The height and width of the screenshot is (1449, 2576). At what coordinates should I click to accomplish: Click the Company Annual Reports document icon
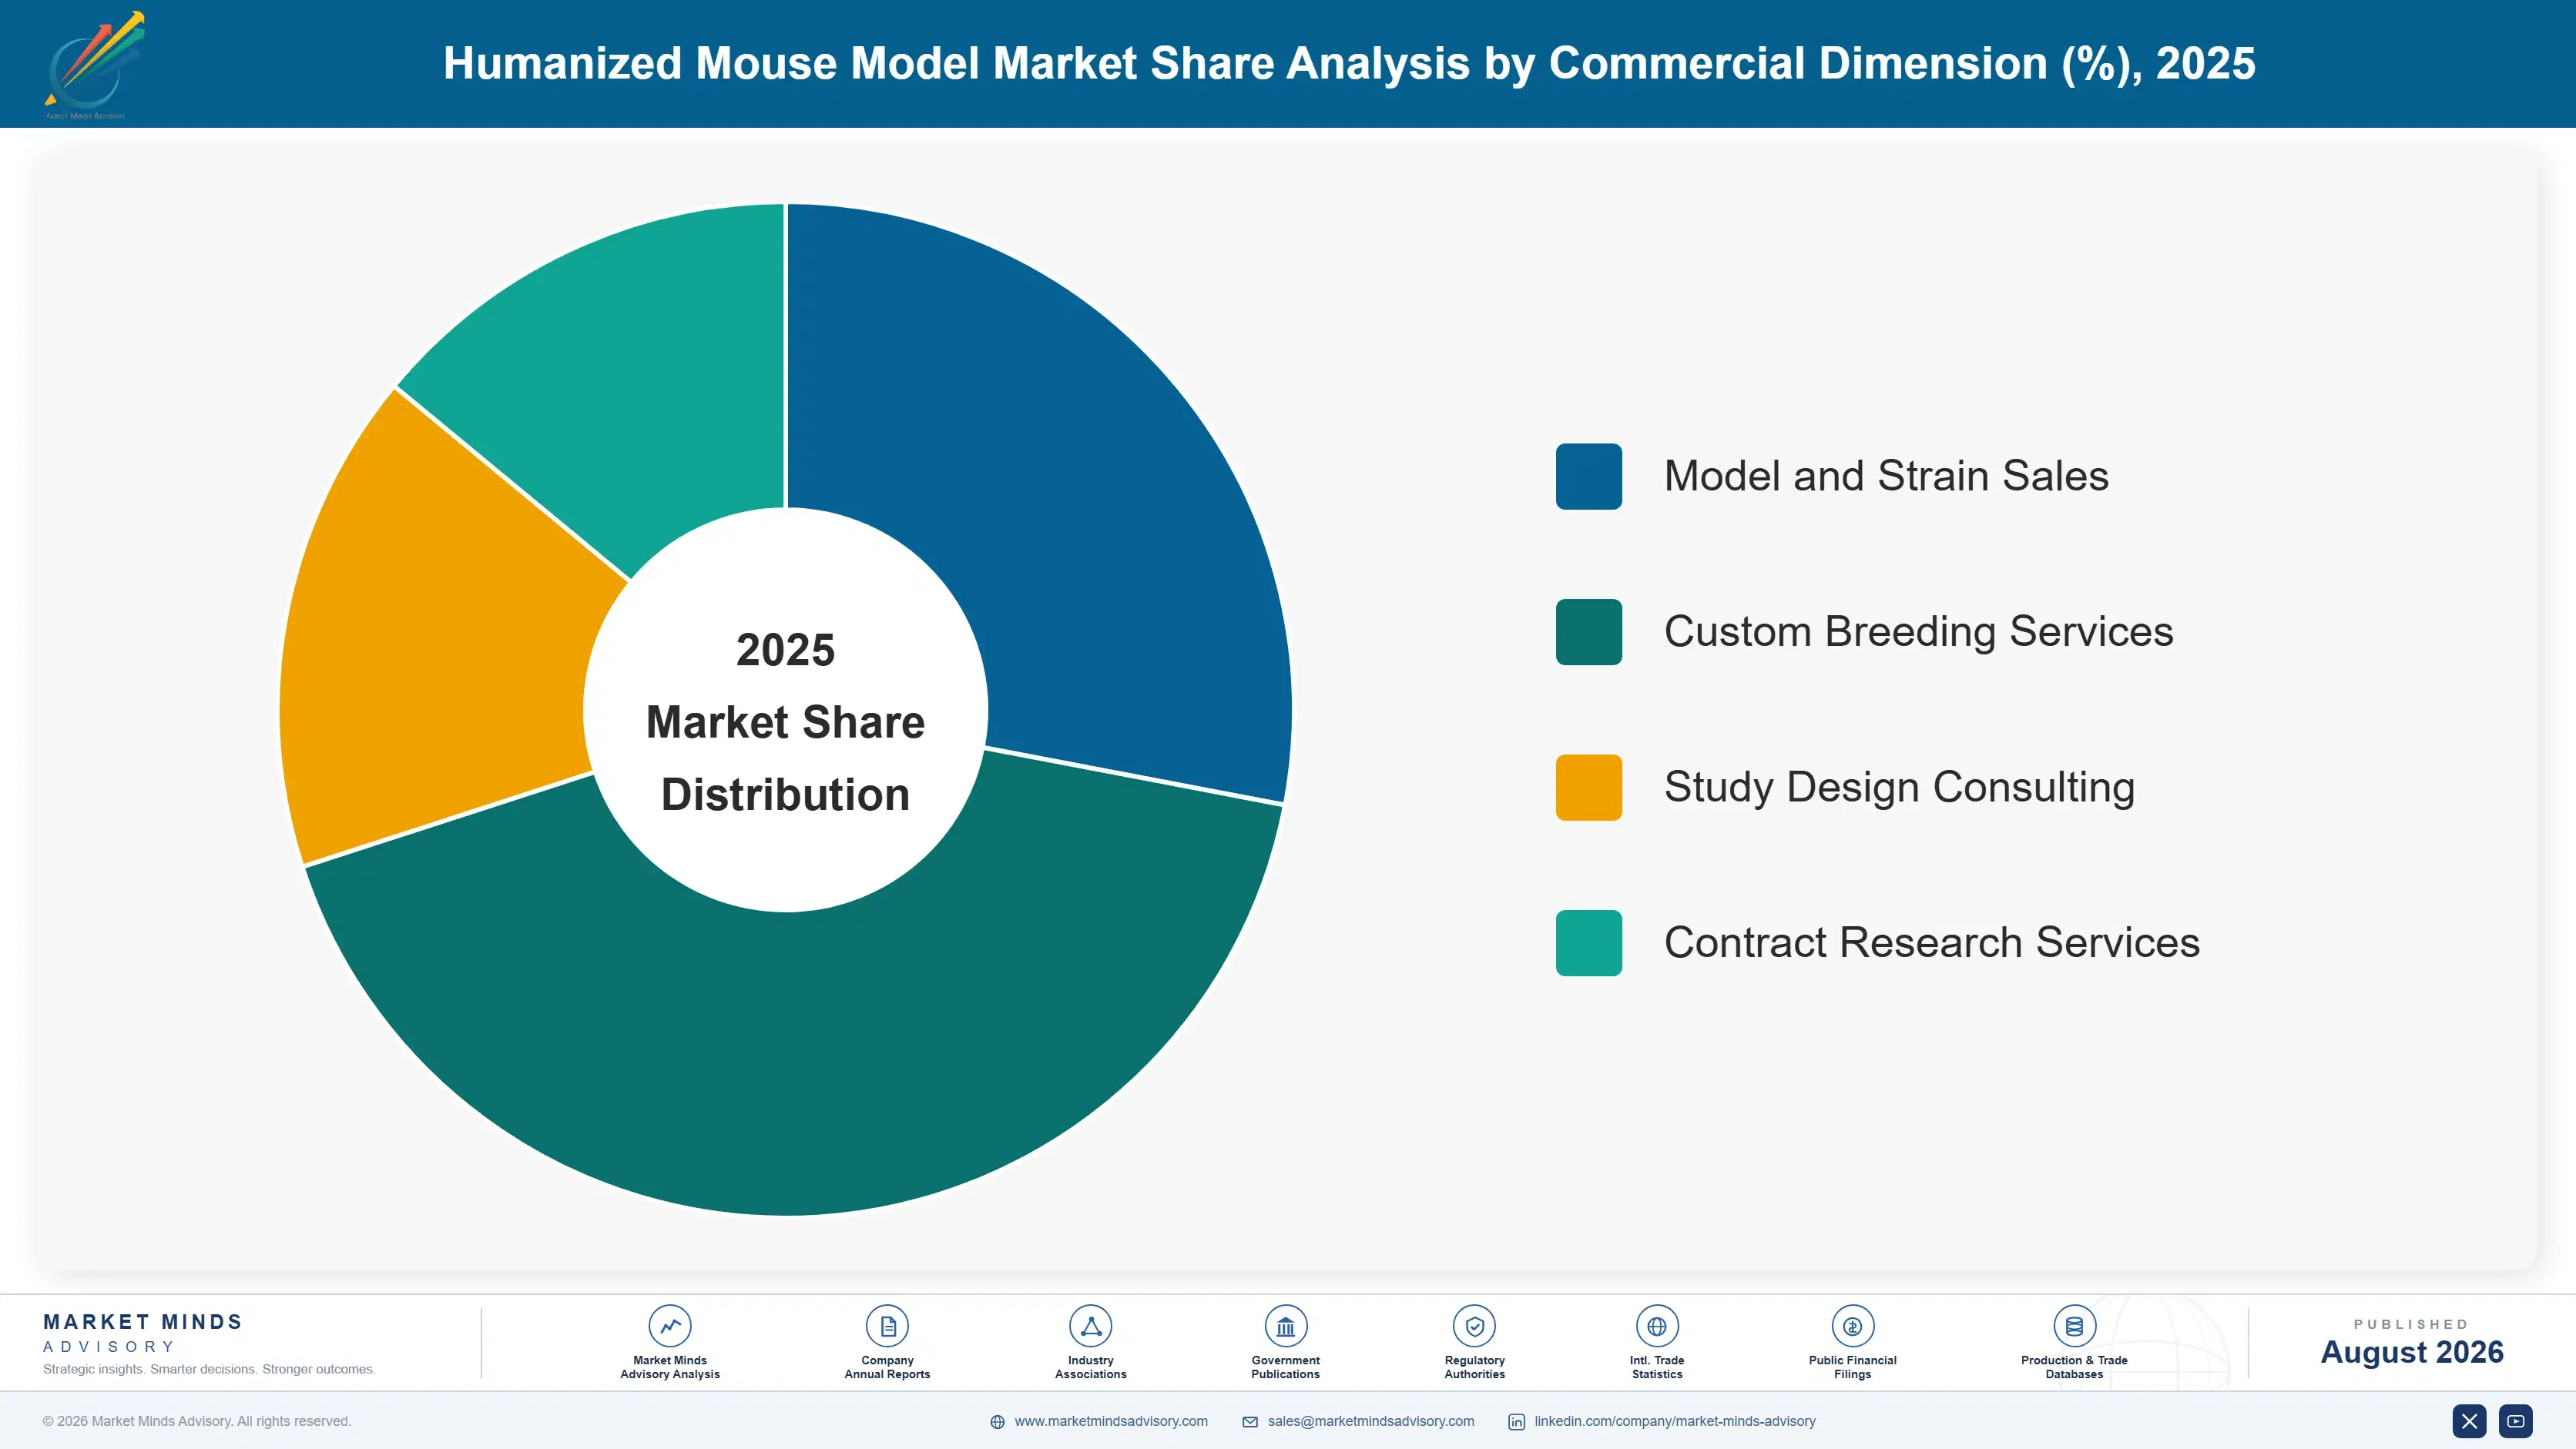point(887,1326)
